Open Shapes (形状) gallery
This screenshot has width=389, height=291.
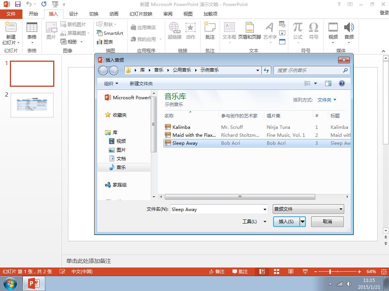pyautogui.click(x=106, y=24)
